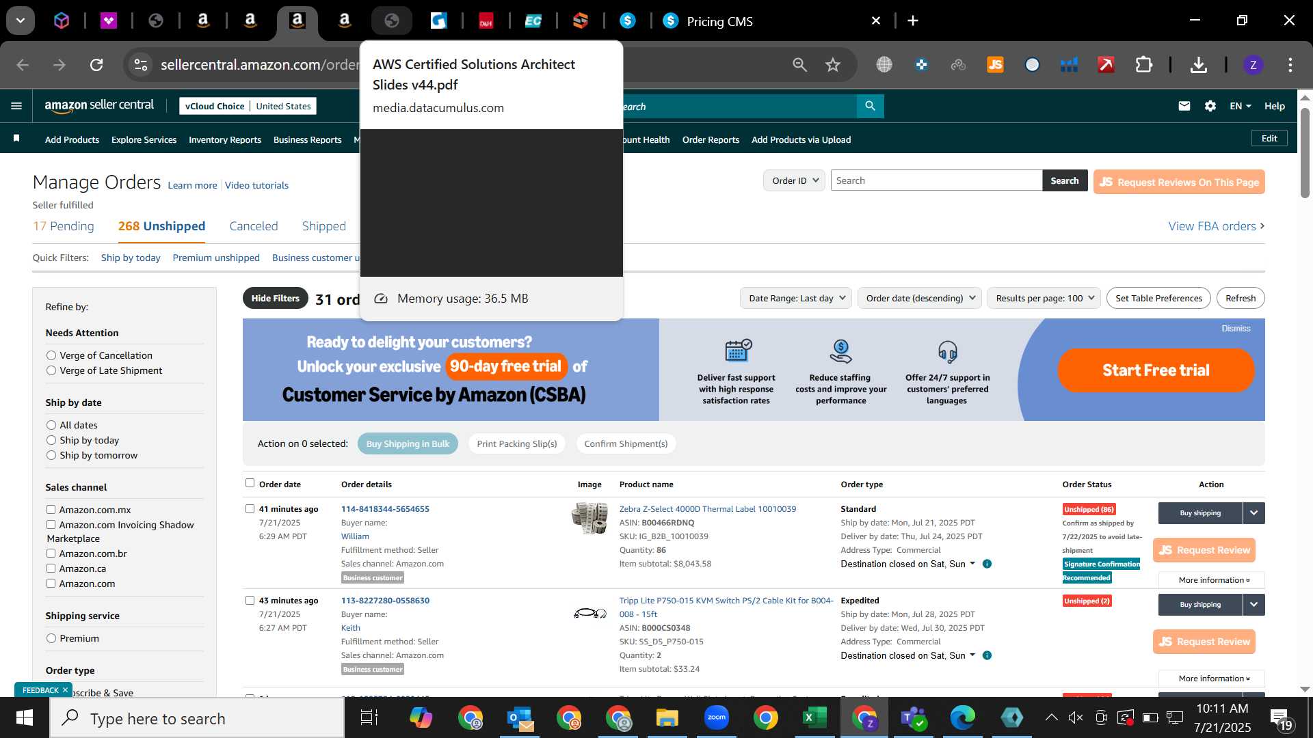Open File Explorer from the taskbar
This screenshot has height=738, width=1313.
point(667,717)
